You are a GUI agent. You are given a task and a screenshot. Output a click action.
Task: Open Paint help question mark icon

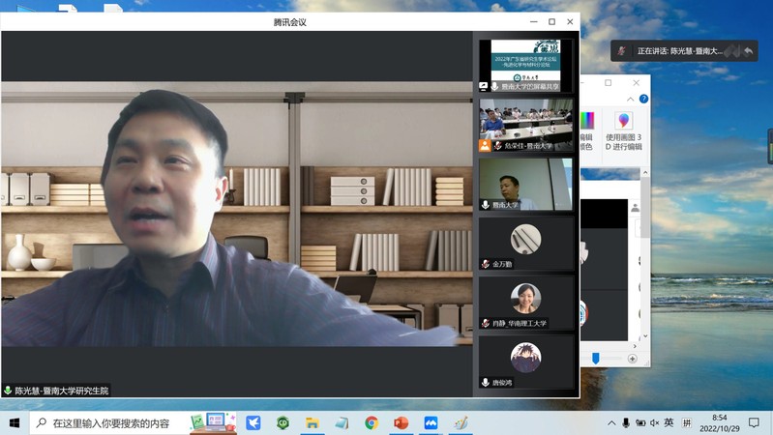pyautogui.click(x=643, y=99)
